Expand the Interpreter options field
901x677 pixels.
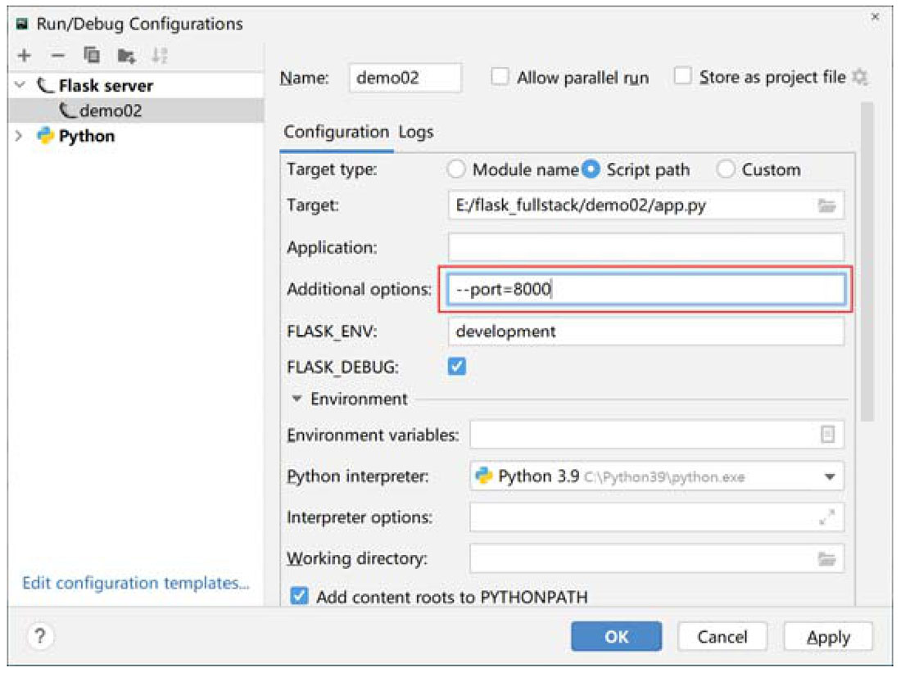click(x=827, y=517)
